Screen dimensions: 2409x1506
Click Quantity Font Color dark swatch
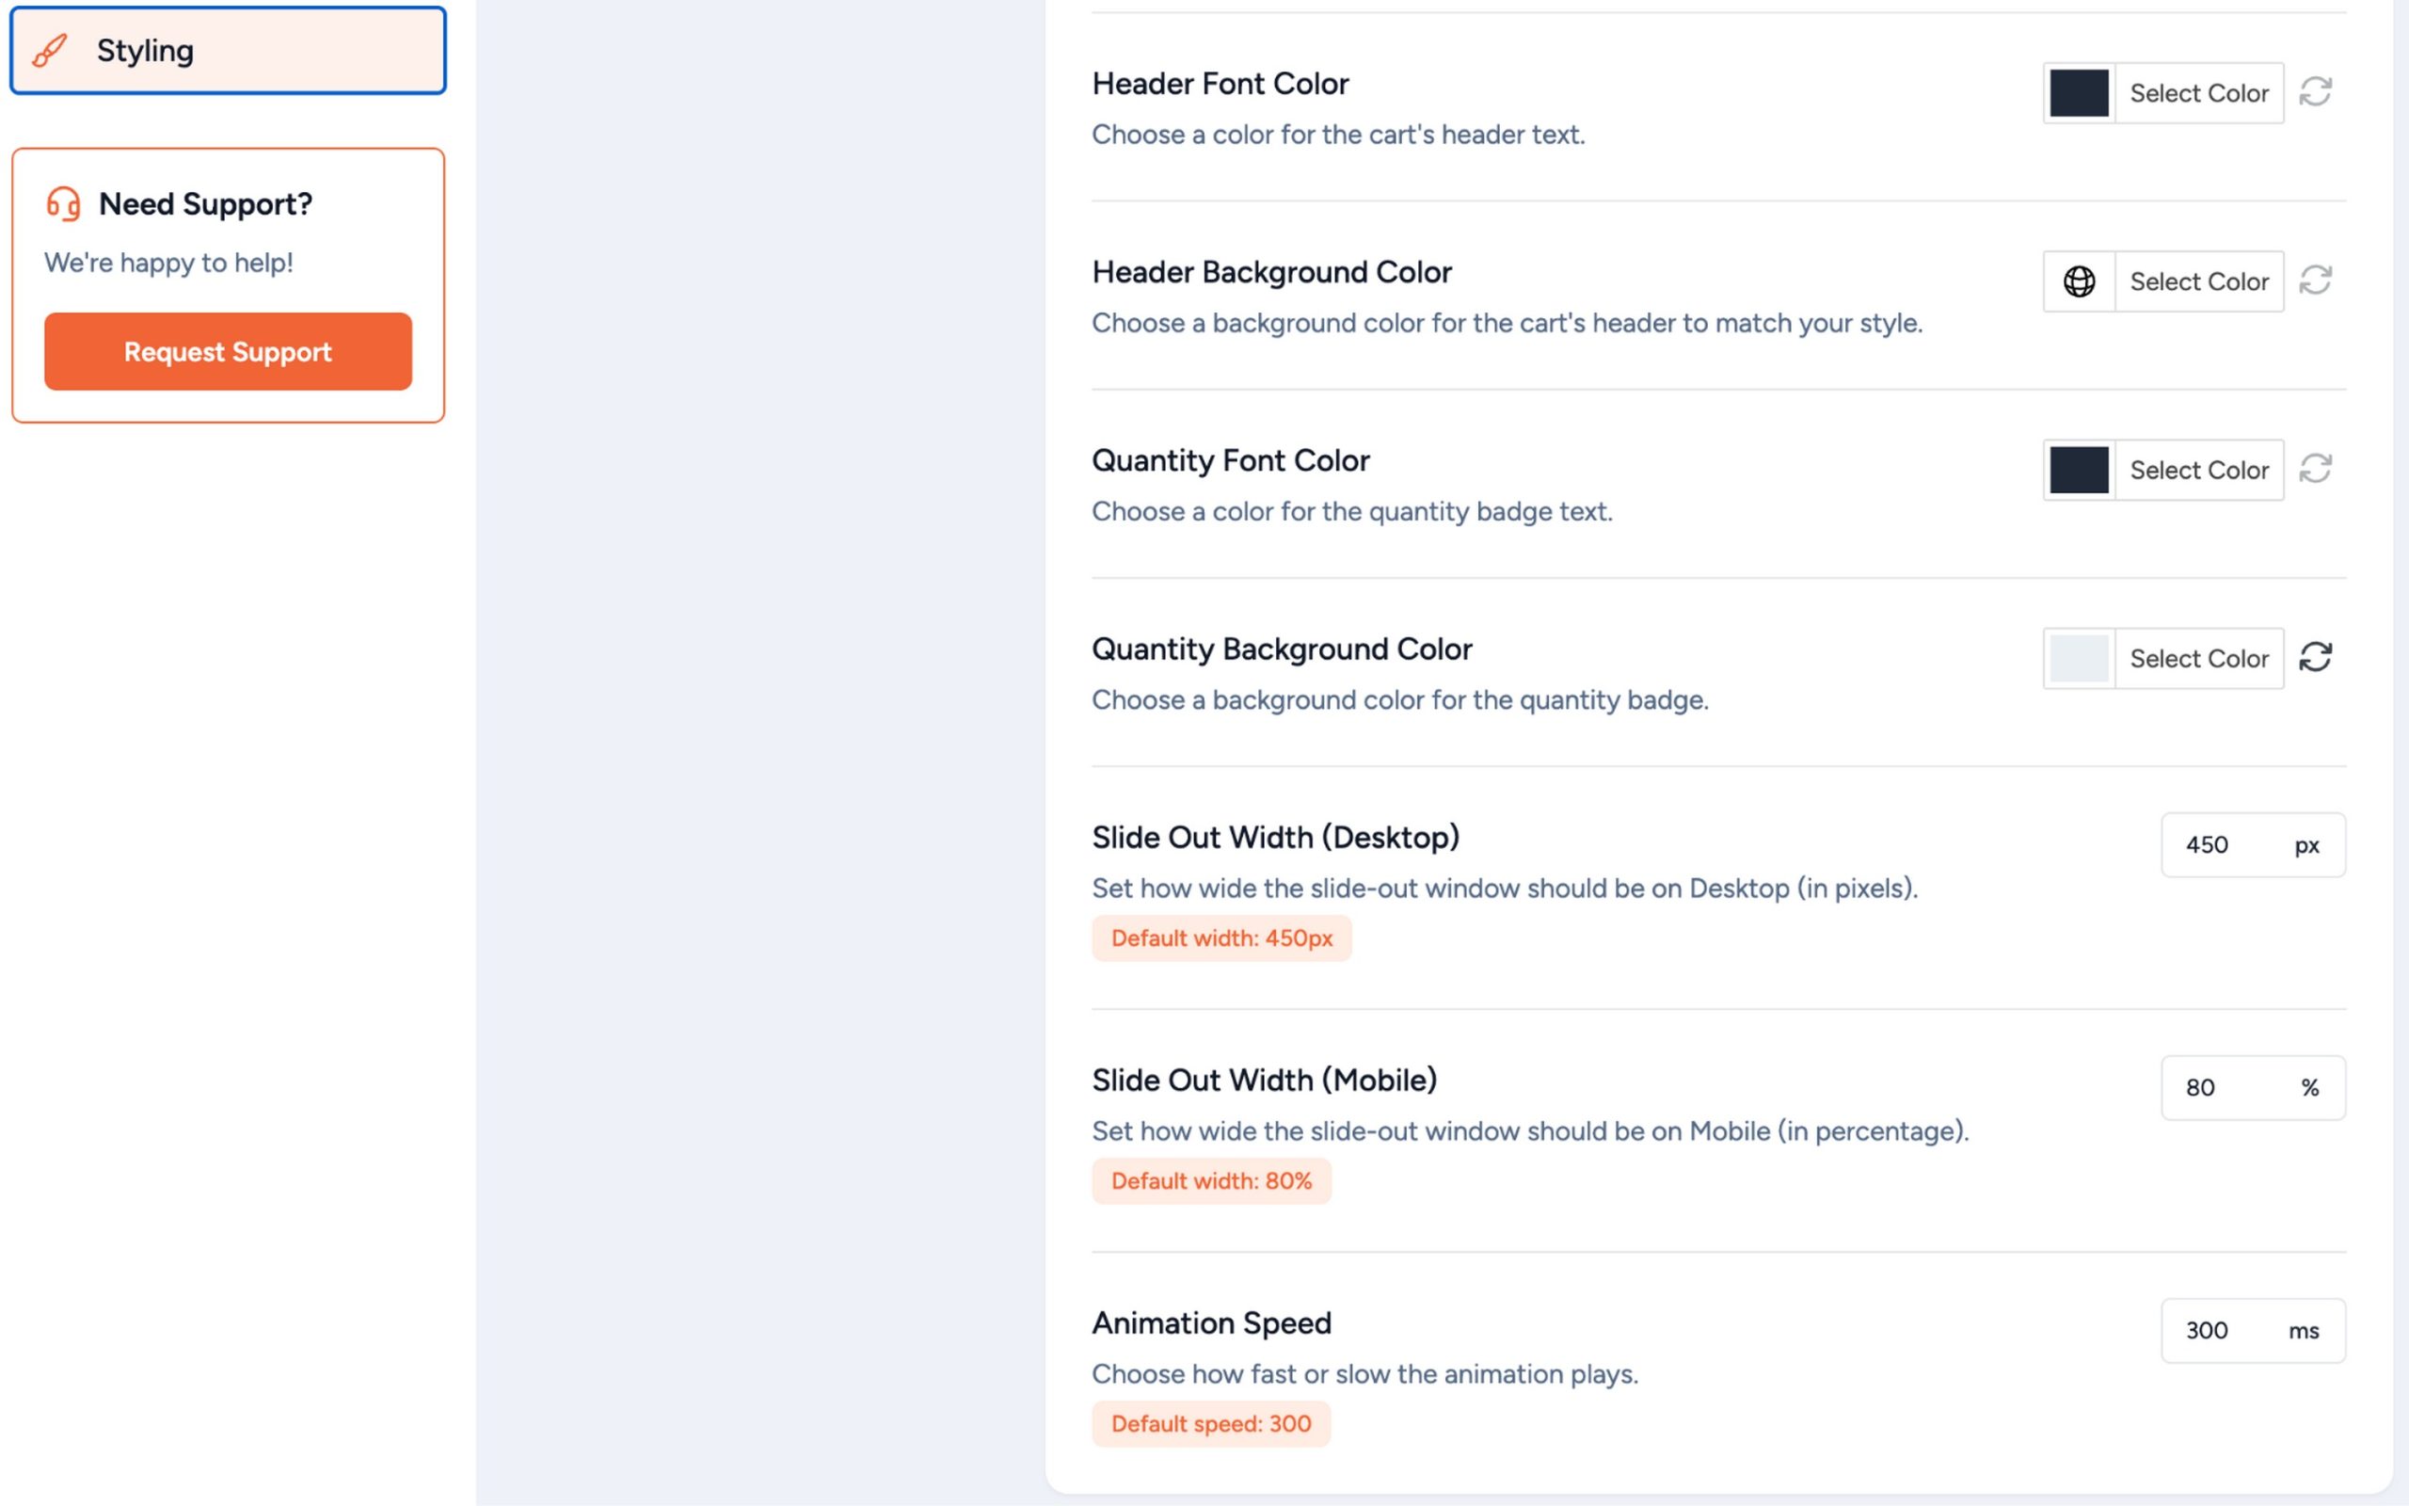(x=2079, y=470)
